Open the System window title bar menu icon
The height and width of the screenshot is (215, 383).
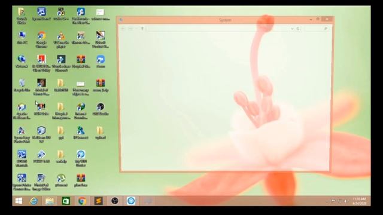(x=121, y=20)
